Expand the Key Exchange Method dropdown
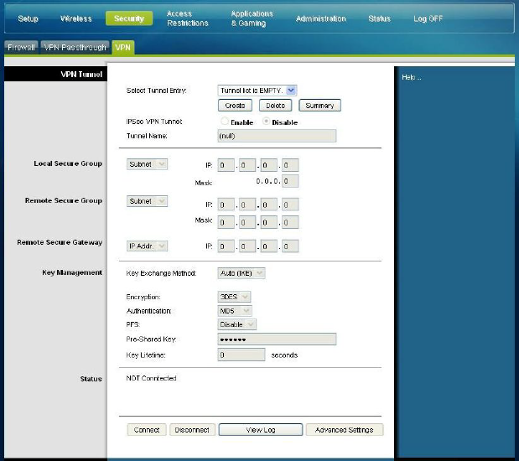Screen dimensions: 519x461 click(241, 273)
